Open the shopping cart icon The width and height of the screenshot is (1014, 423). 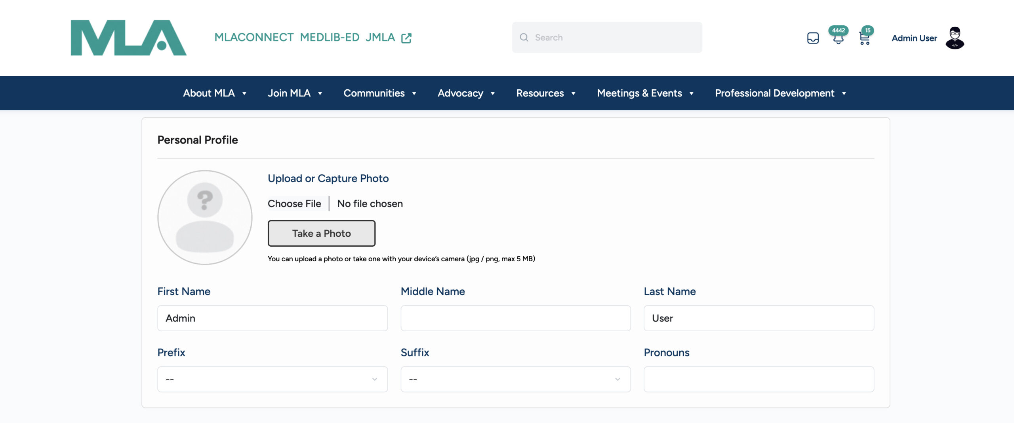[x=864, y=38]
